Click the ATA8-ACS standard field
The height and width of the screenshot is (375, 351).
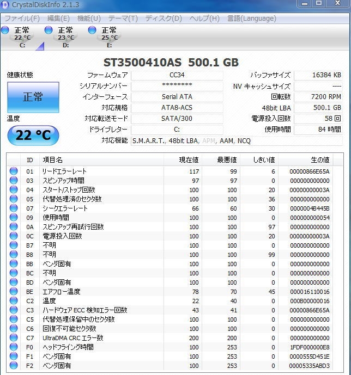click(177, 108)
